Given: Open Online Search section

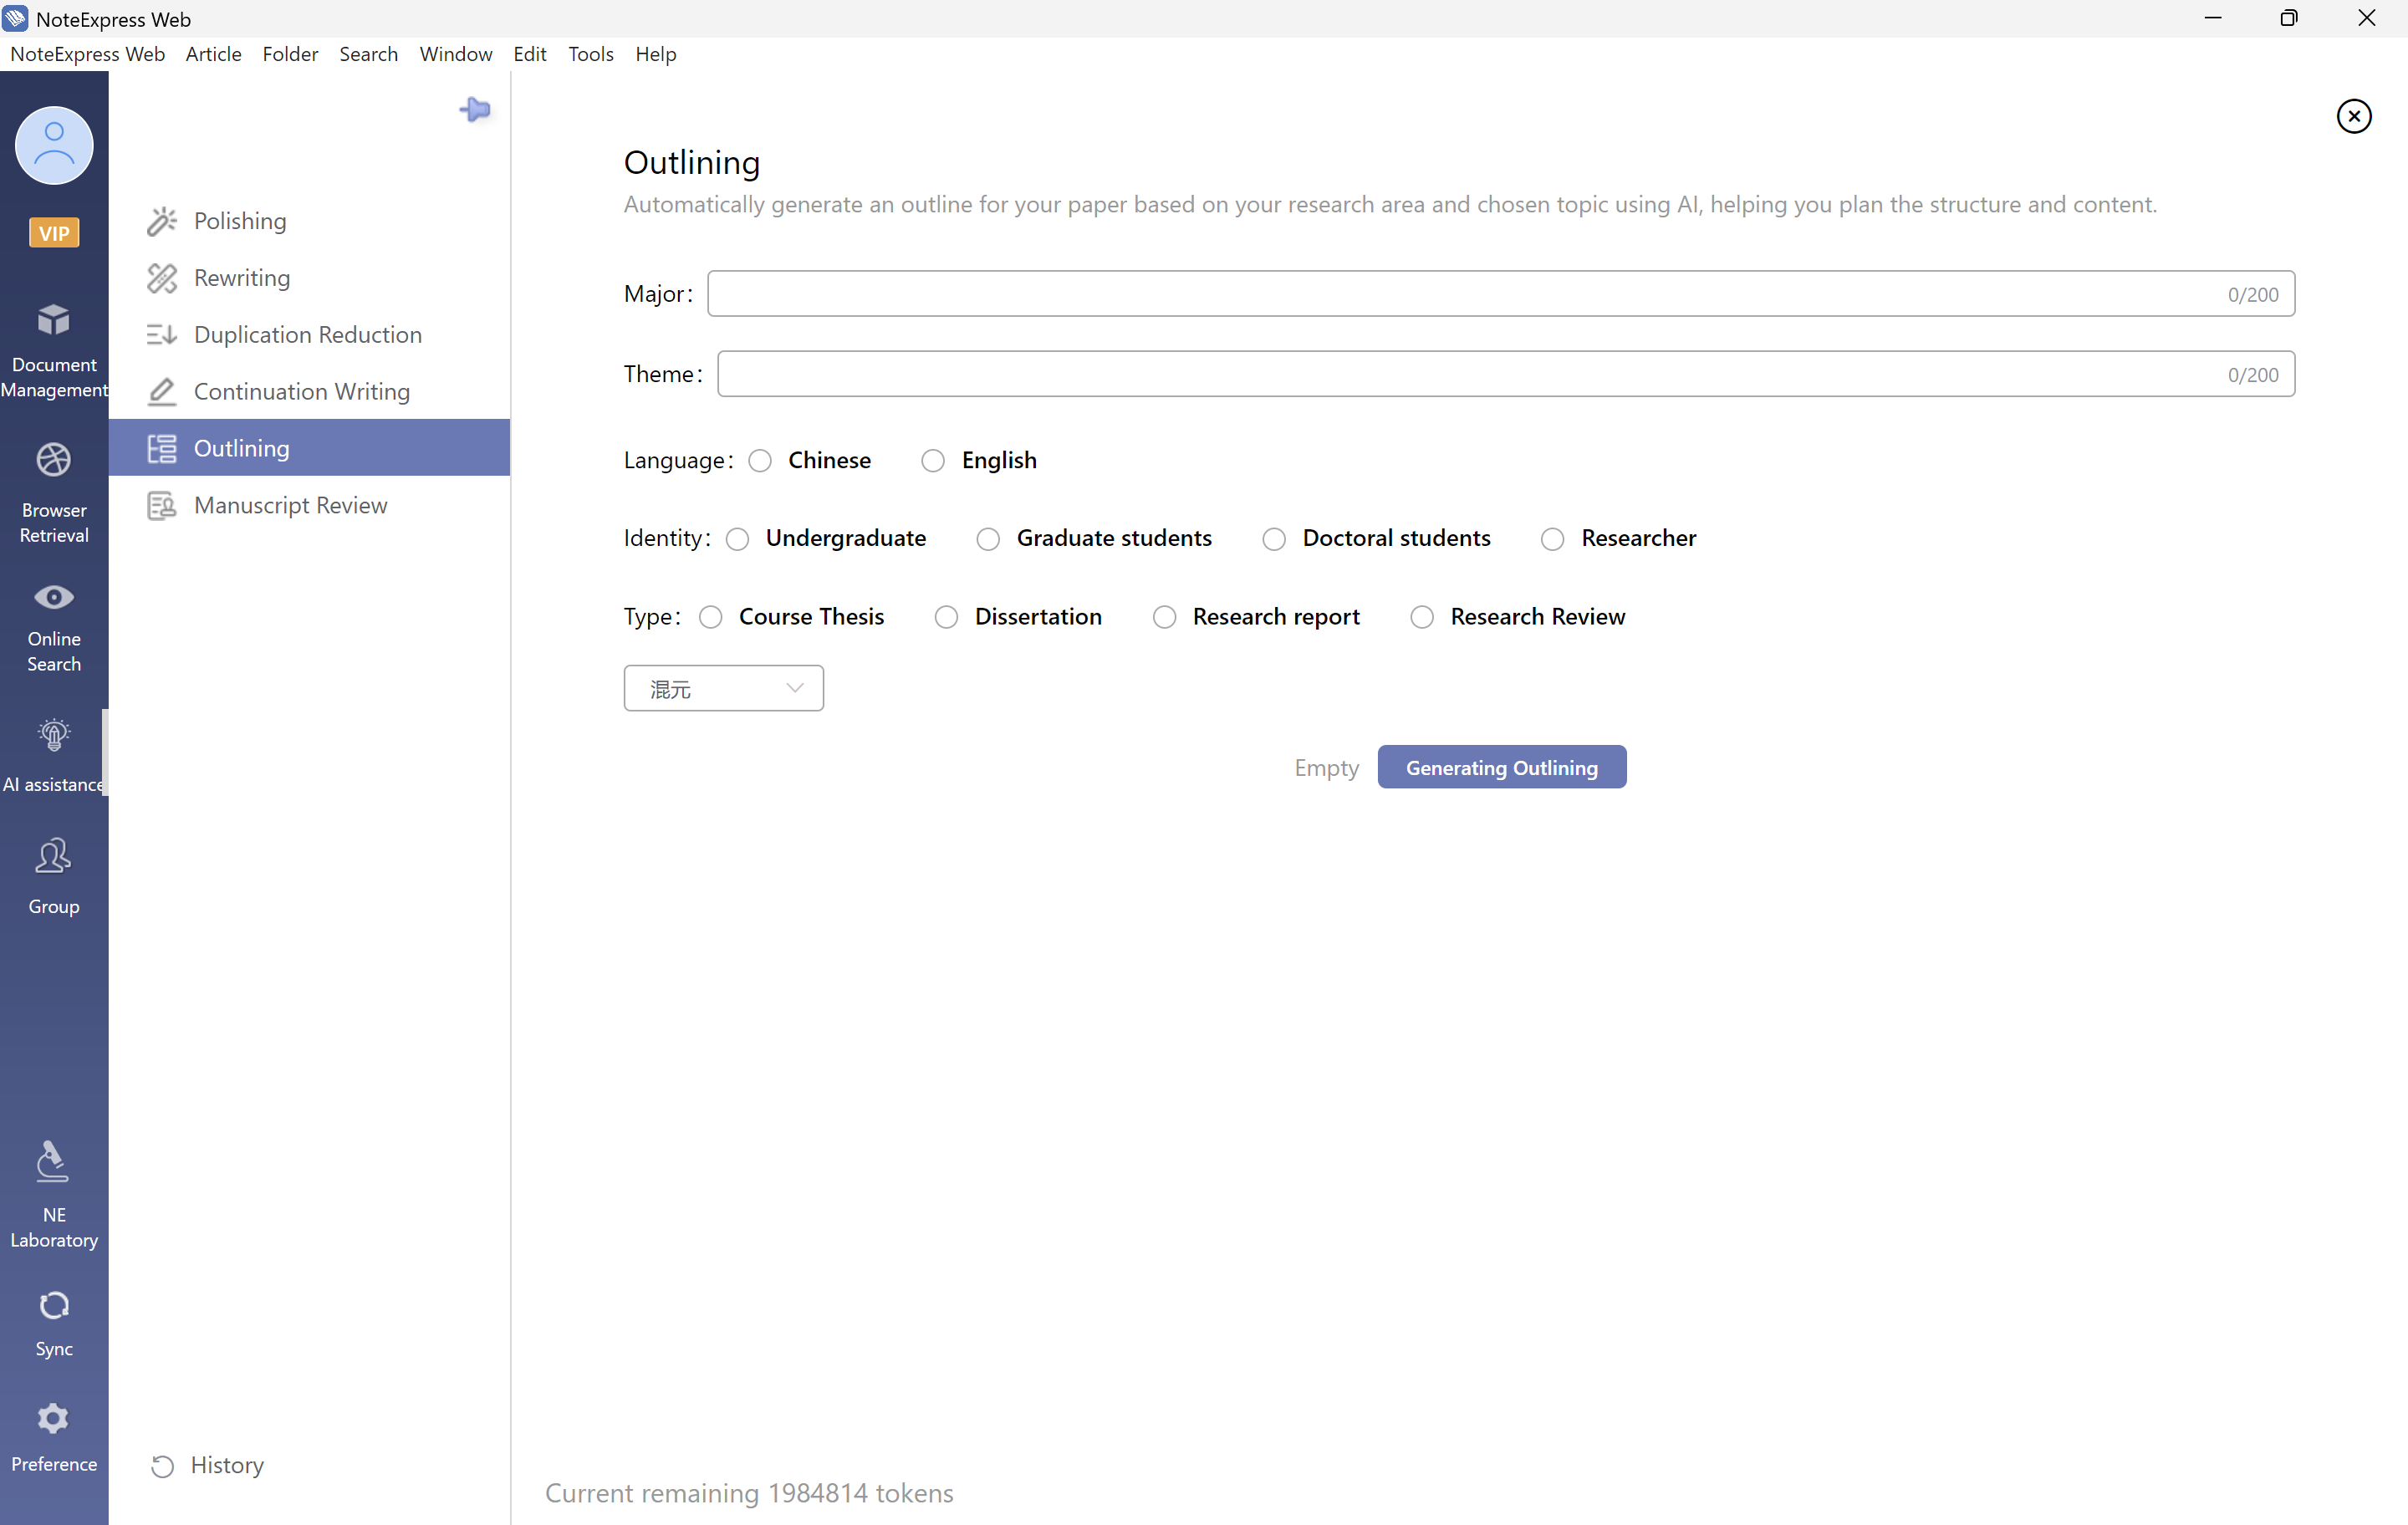Looking at the screenshot, I should [54, 628].
